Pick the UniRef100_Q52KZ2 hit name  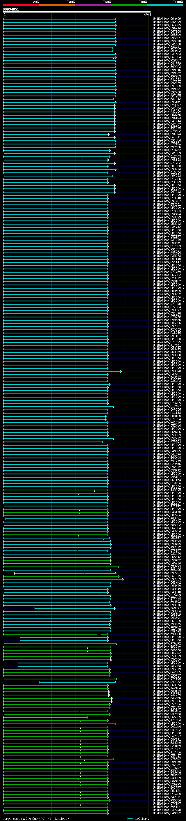(x=167, y=438)
